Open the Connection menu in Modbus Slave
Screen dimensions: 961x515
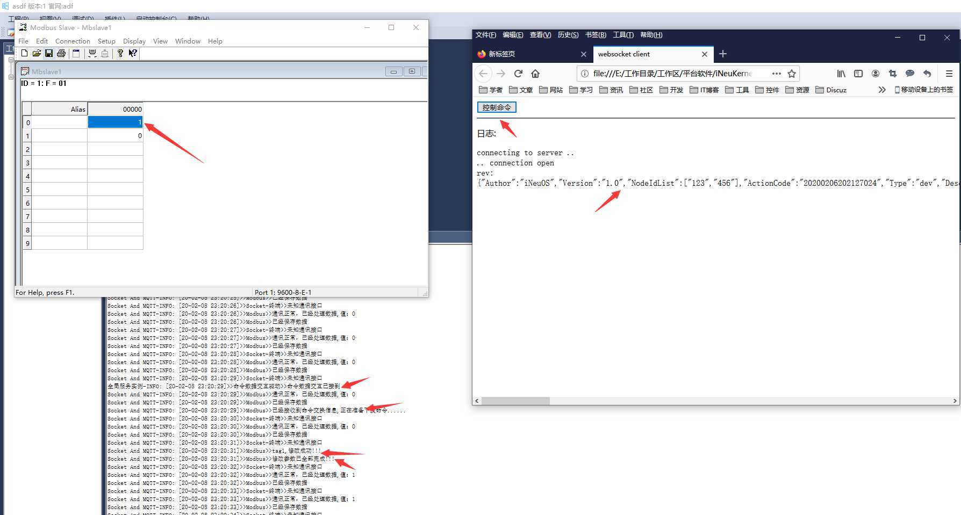click(73, 41)
